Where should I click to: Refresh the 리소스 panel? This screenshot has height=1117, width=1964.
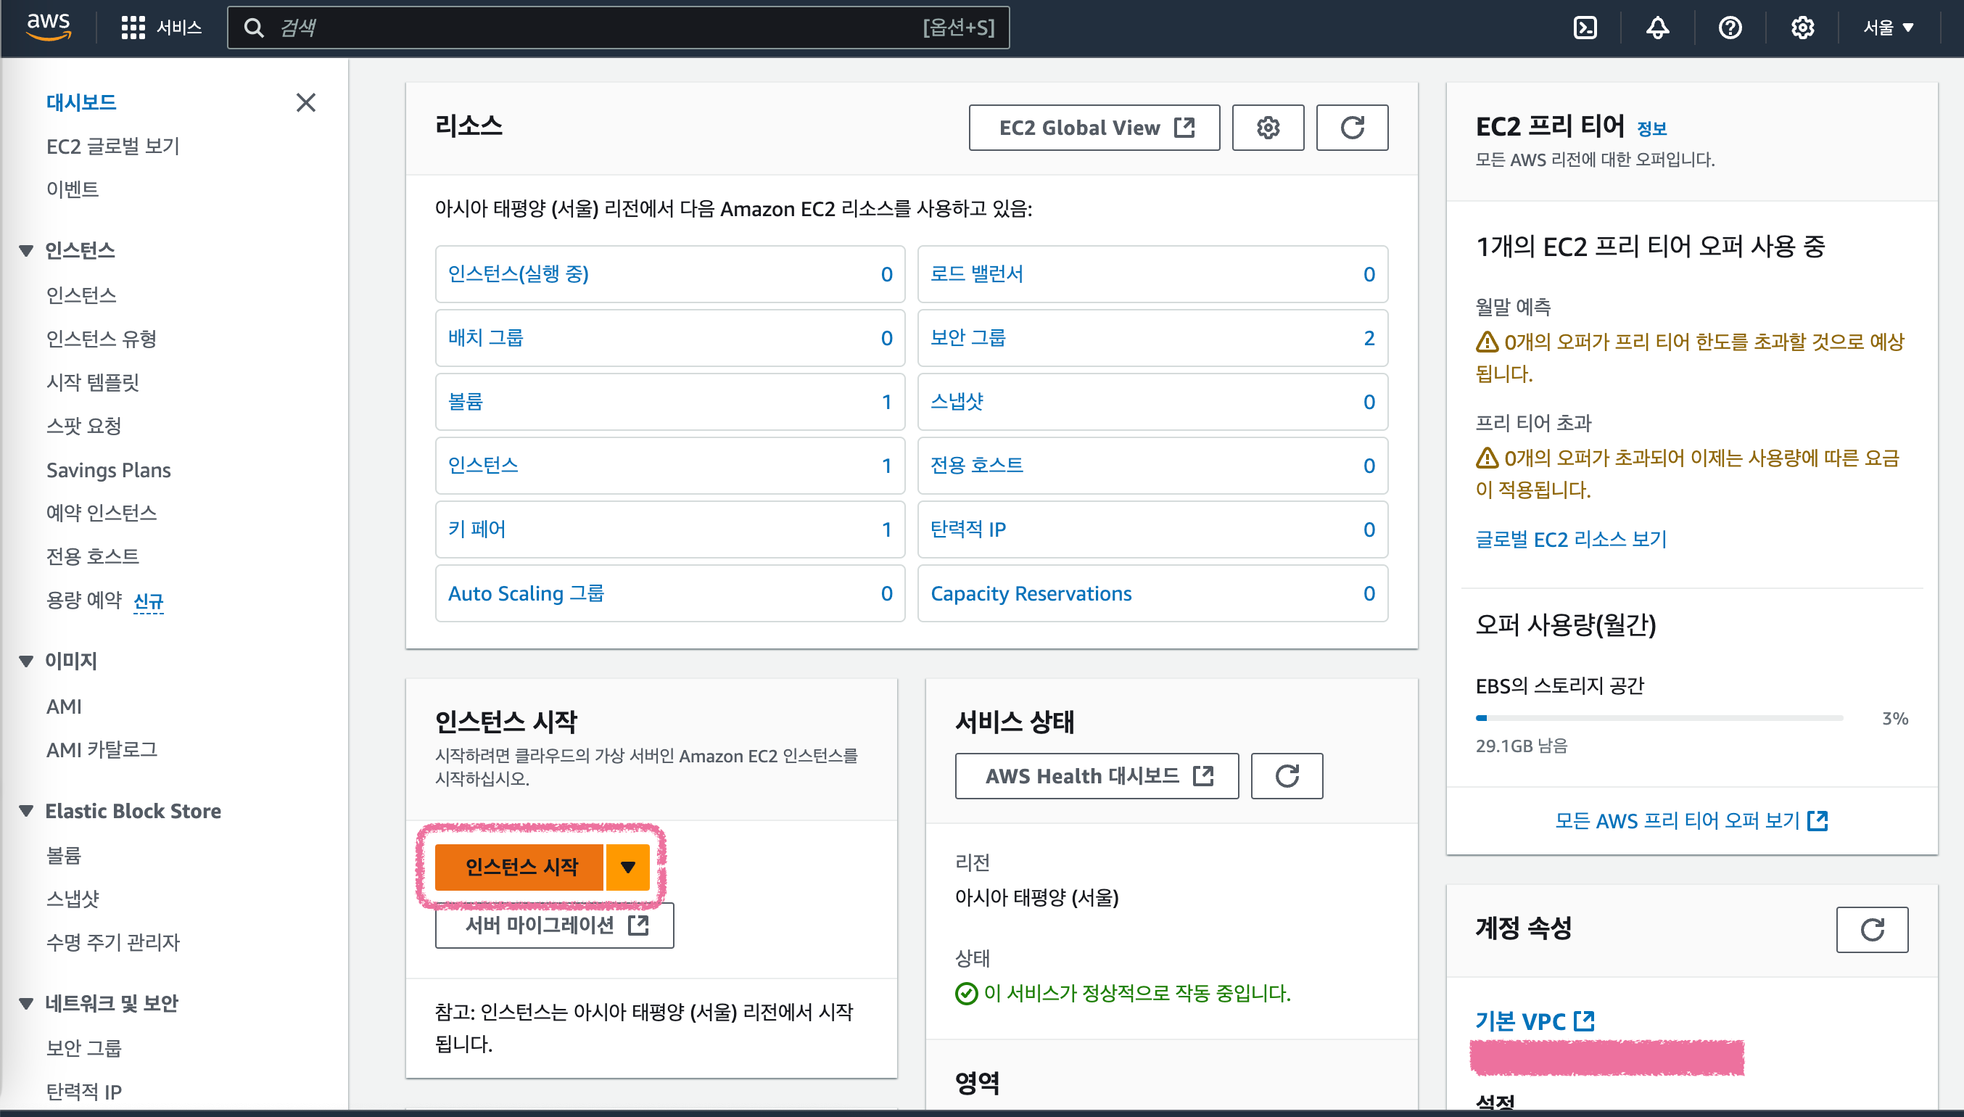click(1351, 128)
